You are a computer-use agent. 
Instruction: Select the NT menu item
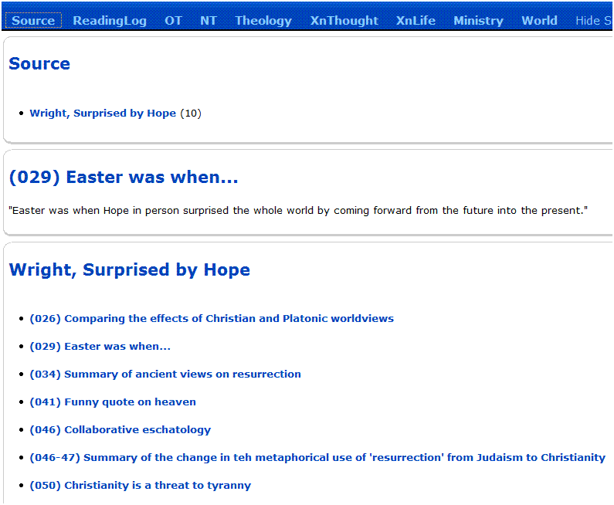(209, 21)
